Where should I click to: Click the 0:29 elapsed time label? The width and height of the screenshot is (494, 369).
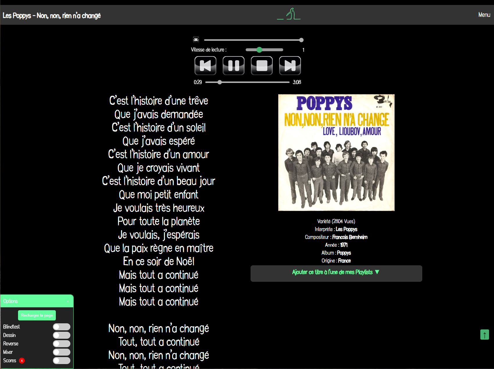click(x=198, y=82)
